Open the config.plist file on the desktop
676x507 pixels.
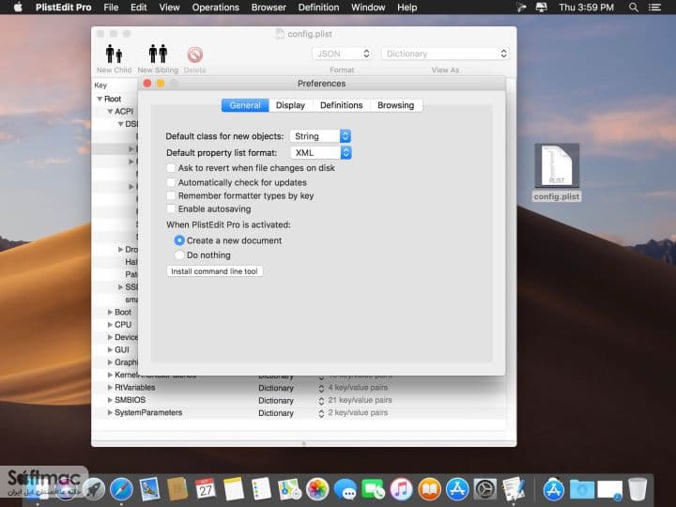557,166
